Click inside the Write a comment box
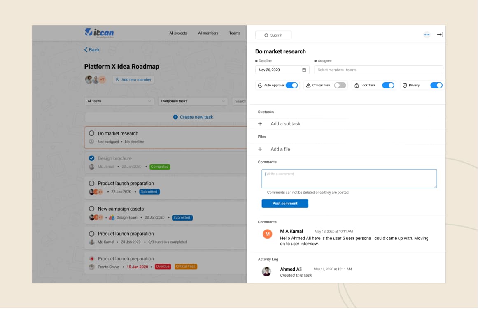478x309 pixels. point(349,179)
